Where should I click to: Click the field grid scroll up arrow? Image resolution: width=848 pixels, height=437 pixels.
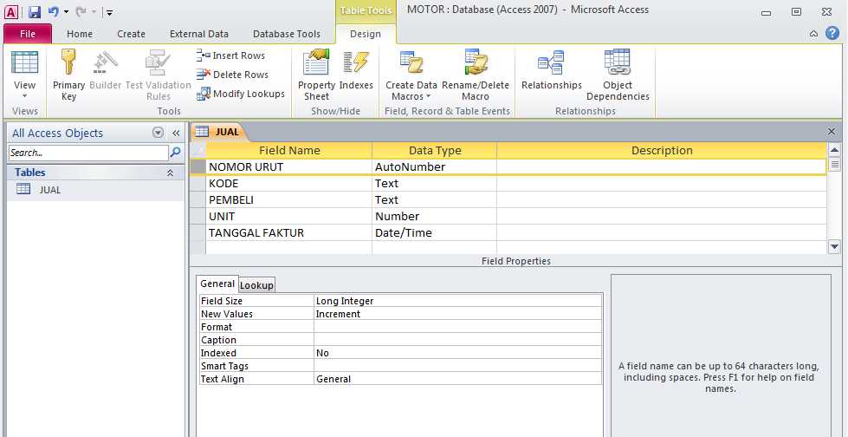pyautogui.click(x=834, y=150)
